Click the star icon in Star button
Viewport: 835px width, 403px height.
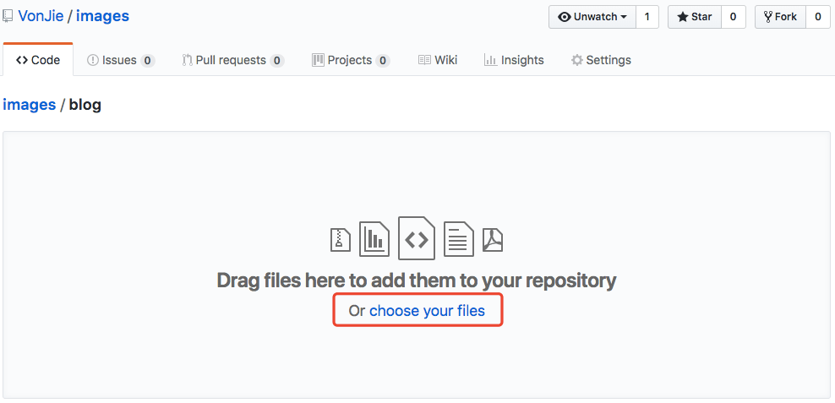[x=683, y=17]
